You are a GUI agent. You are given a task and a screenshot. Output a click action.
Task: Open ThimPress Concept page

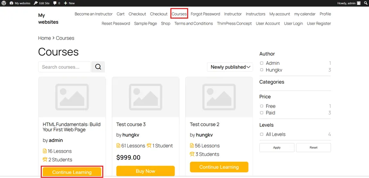[x=234, y=23]
